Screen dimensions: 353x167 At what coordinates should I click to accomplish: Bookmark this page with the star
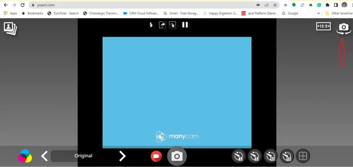tap(275, 5)
